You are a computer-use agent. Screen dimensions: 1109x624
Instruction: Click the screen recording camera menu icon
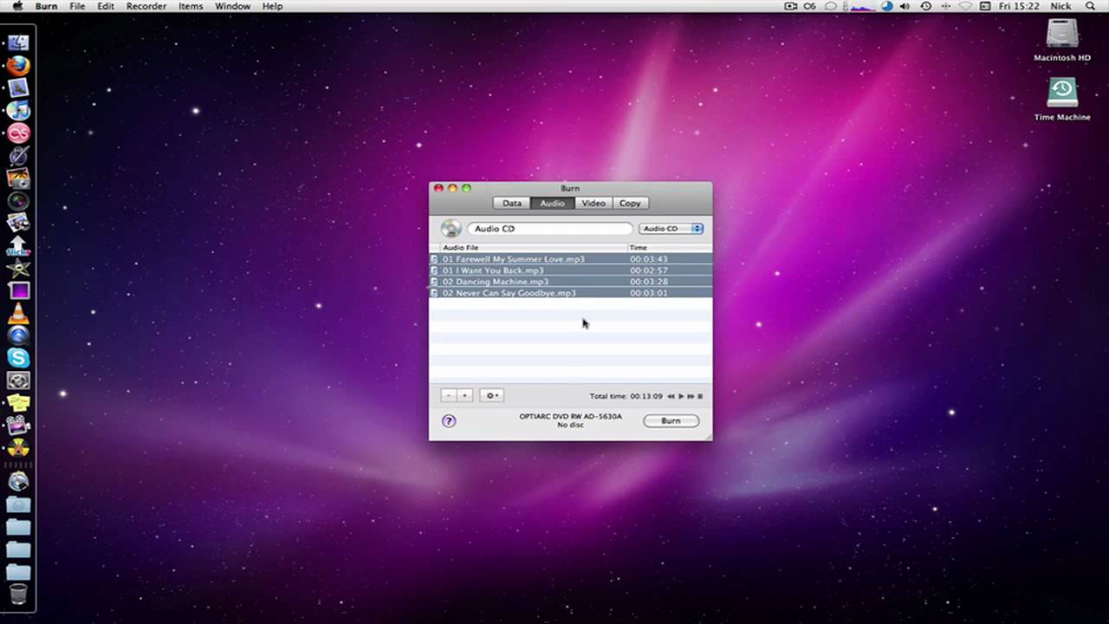790,6
